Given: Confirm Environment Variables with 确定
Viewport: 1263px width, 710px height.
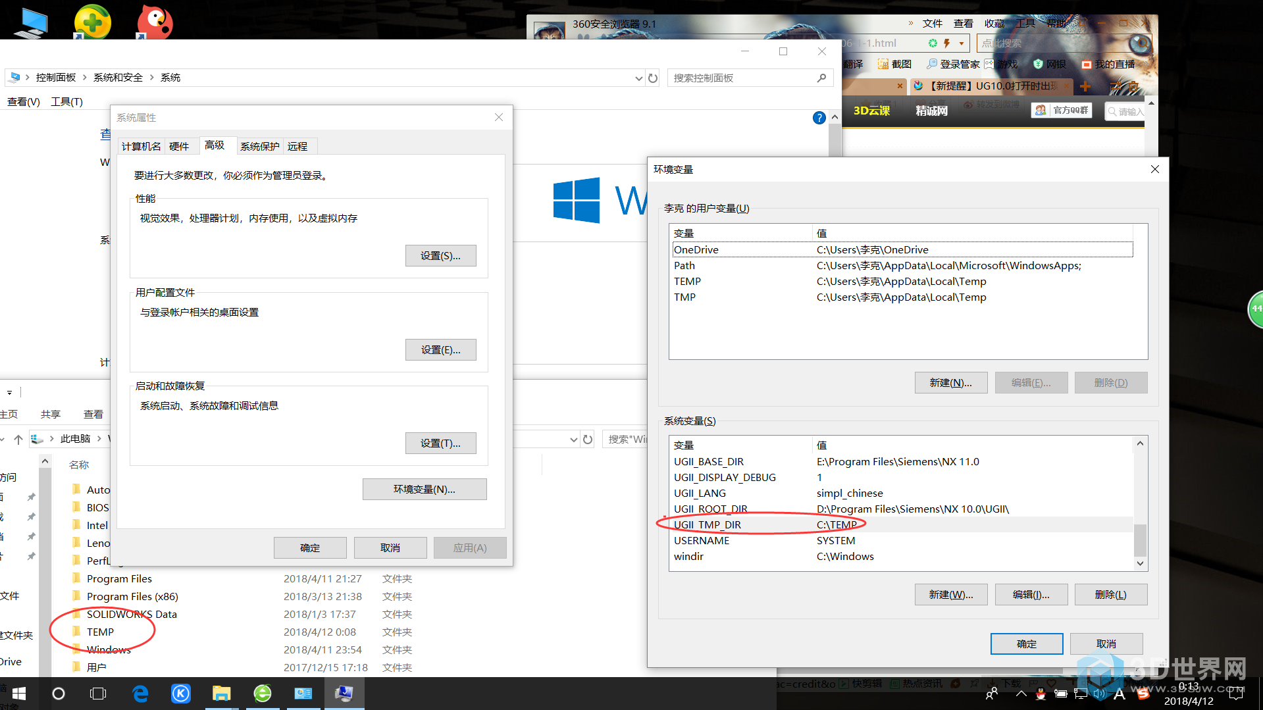Looking at the screenshot, I should click(x=1027, y=644).
